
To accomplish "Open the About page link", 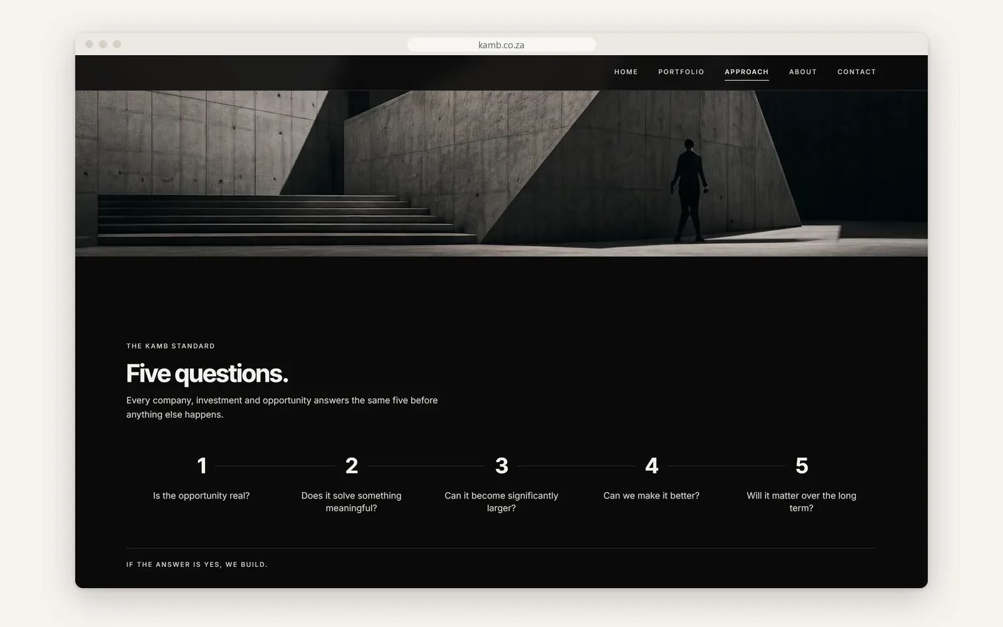I will 802,72.
